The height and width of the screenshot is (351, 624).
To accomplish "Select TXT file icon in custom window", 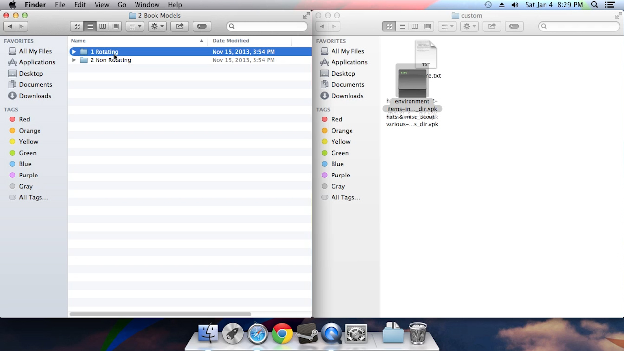I will [x=426, y=54].
